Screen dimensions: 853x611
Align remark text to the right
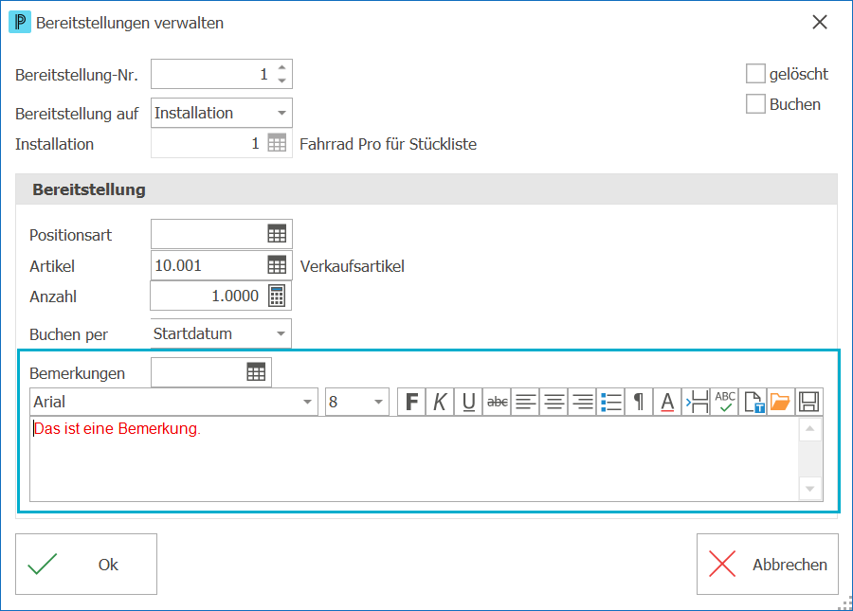tap(583, 402)
